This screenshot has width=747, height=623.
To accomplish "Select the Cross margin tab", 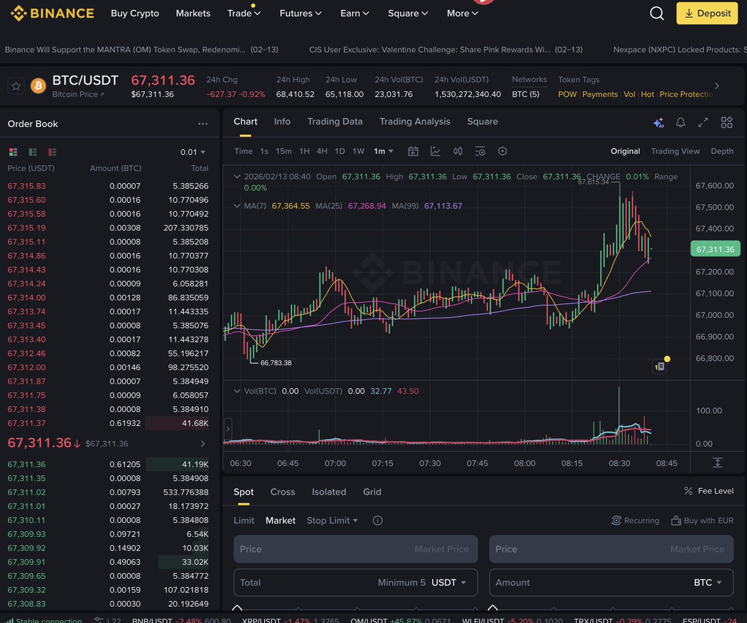I will 283,492.
